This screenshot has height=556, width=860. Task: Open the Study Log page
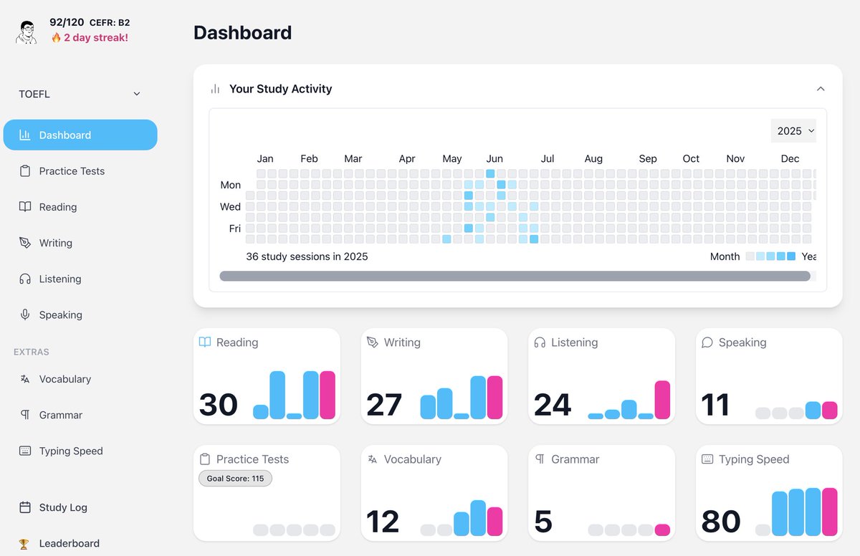coord(80,507)
